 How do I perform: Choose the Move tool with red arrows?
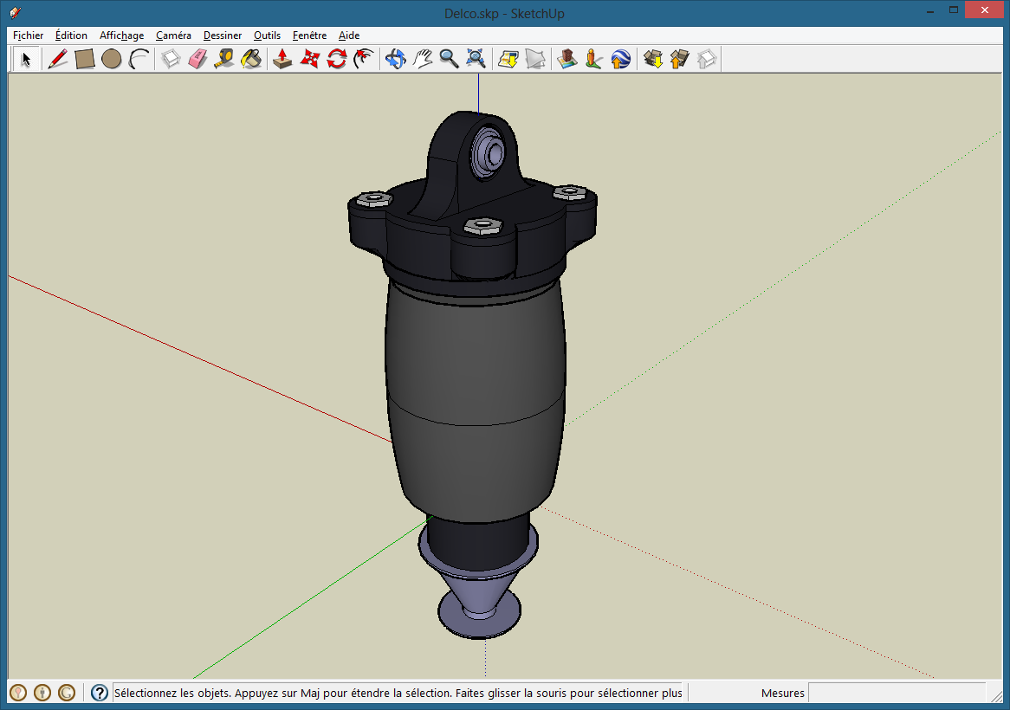coord(309,59)
